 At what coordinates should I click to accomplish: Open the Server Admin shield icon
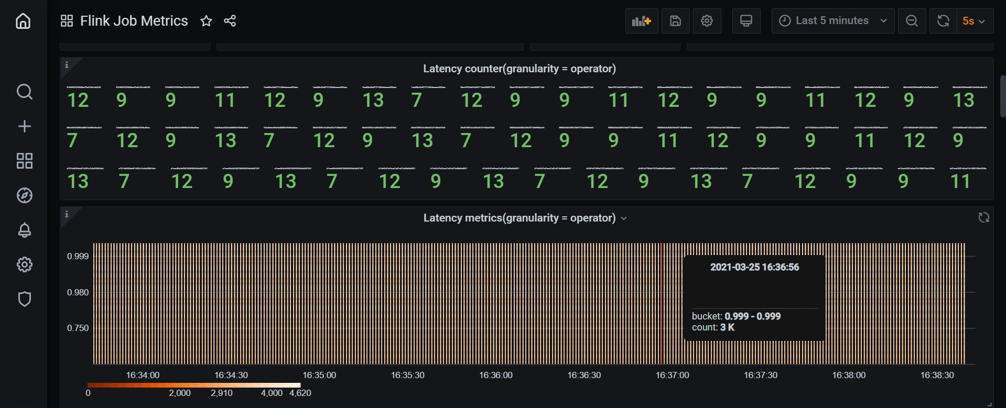[x=25, y=299]
